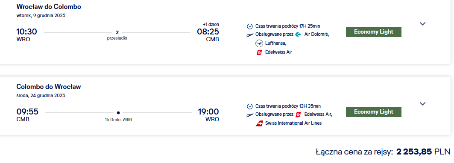Click the ZRH stopover dot marker
The height and width of the screenshot is (163, 454).
[118, 113]
